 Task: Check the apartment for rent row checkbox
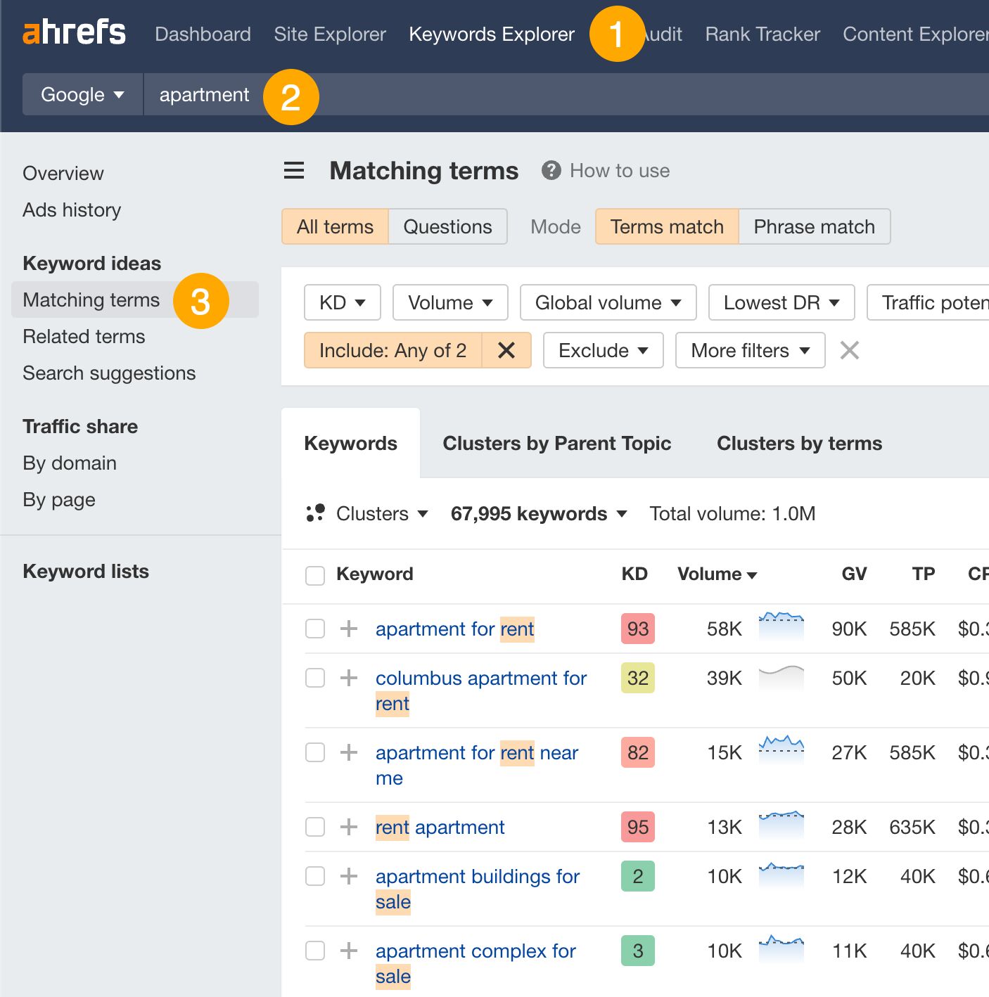click(314, 629)
